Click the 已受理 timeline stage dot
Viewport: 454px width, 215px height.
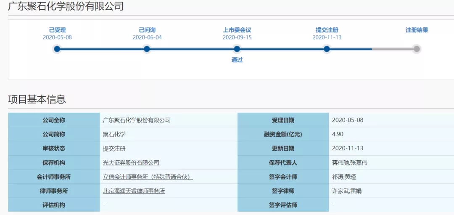[x=57, y=49]
